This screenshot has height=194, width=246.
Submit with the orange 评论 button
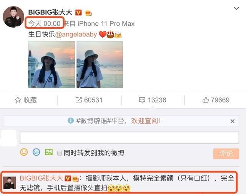click(226, 154)
